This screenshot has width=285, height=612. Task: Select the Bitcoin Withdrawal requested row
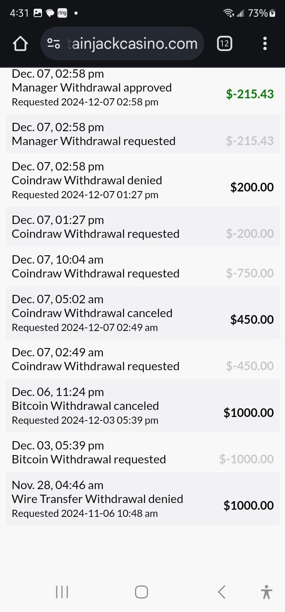point(89,459)
